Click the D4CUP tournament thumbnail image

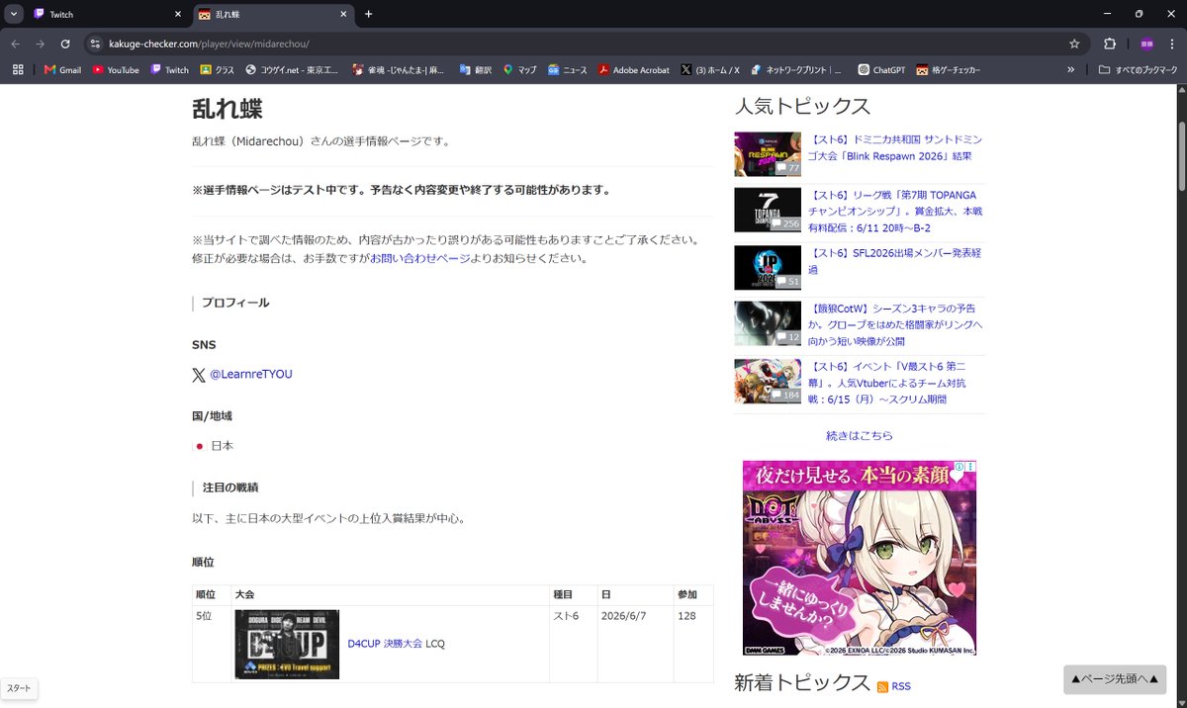[287, 644]
